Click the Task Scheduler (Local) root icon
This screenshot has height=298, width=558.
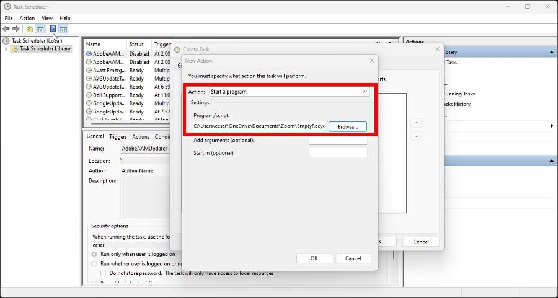coord(6,40)
